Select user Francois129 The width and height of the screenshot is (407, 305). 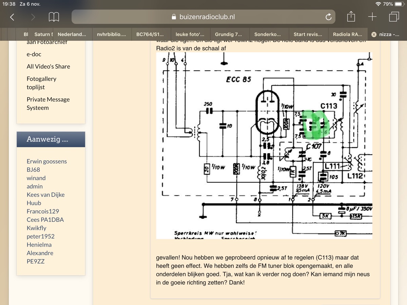tap(43, 211)
